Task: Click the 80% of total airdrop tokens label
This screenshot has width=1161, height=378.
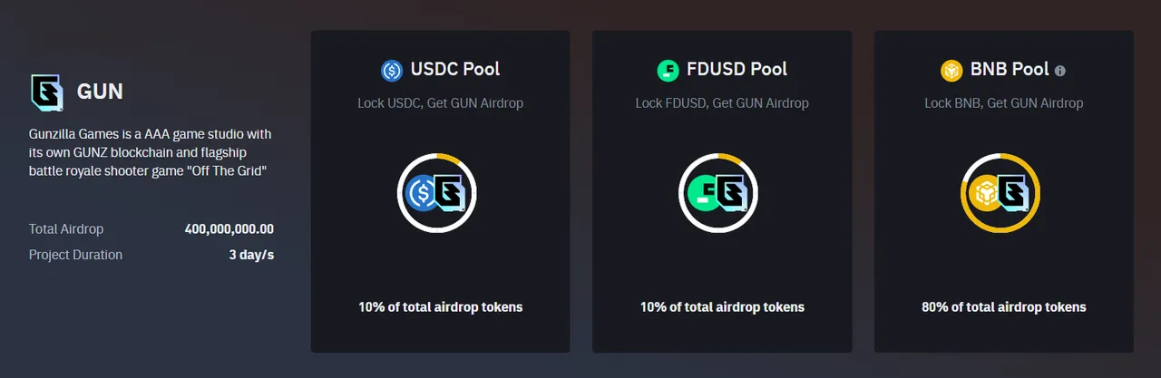Action: [x=1004, y=306]
